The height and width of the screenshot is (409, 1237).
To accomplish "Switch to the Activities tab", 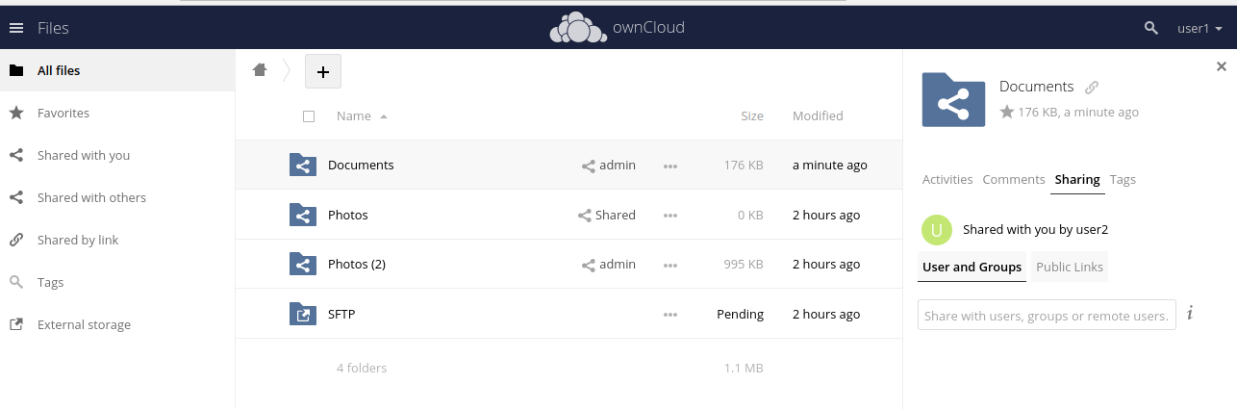I will pyautogui.click(x=947, y=179).
